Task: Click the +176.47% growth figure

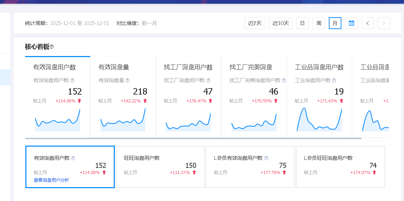Action: click(x=196, y=101)
